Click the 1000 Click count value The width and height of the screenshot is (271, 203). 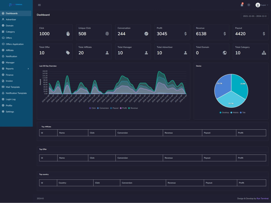pyautogui.click(x=44, y=34)
